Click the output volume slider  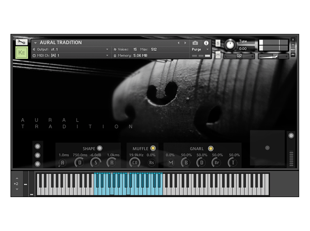click(x=273, y=56)
